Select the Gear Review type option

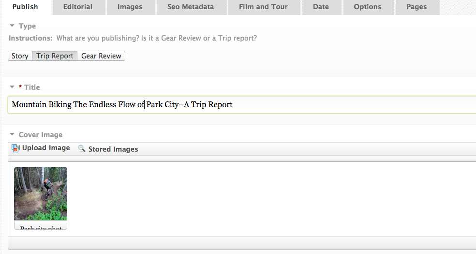(x=101, y=56)
